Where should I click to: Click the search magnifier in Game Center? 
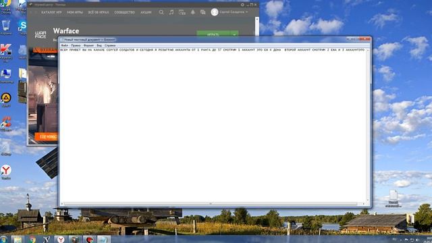(161, 12)
